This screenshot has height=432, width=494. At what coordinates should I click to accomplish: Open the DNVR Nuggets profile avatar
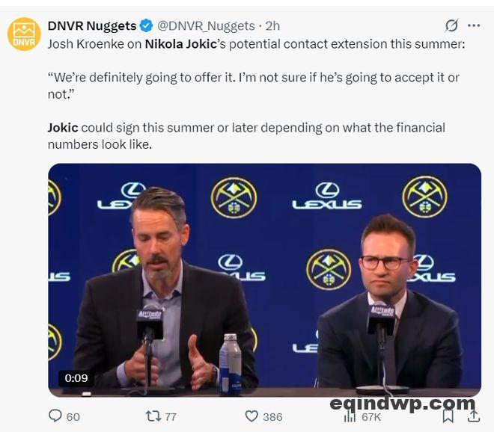[x=24, y=34]
